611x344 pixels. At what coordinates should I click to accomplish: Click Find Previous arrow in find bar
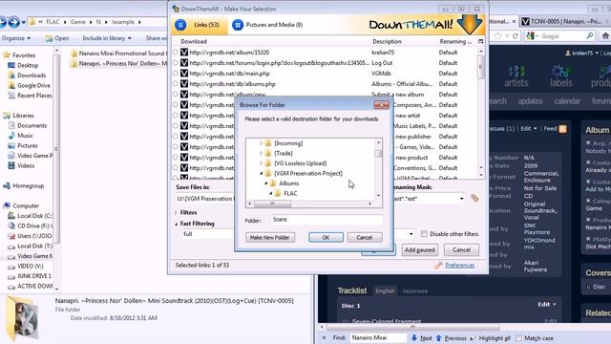click(439, 338)
